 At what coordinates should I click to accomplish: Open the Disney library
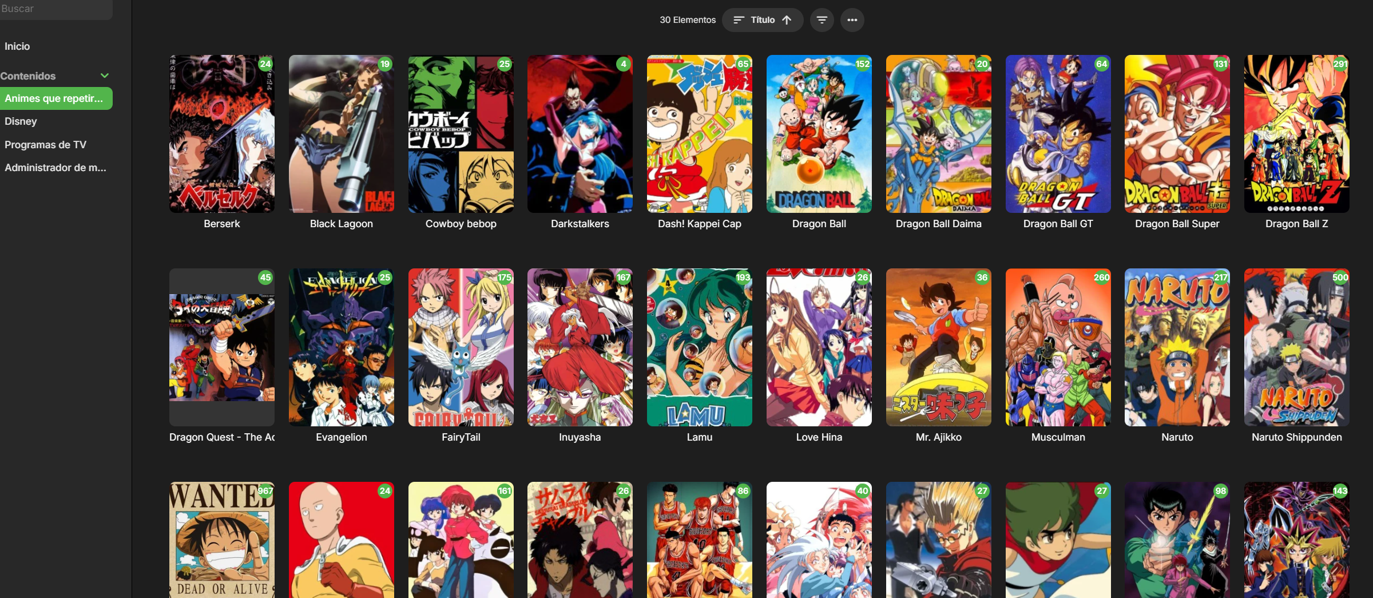21,121
